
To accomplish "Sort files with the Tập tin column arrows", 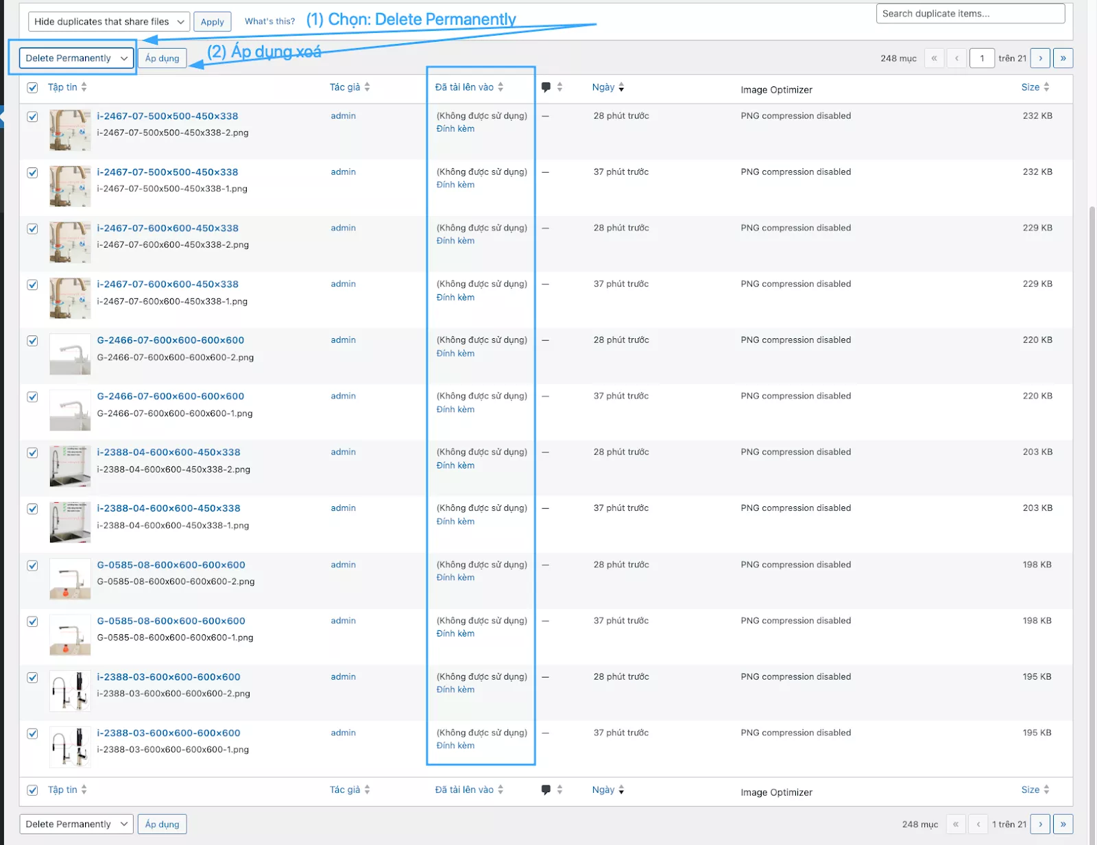I will pyautogui.click(x=84, y=87).
